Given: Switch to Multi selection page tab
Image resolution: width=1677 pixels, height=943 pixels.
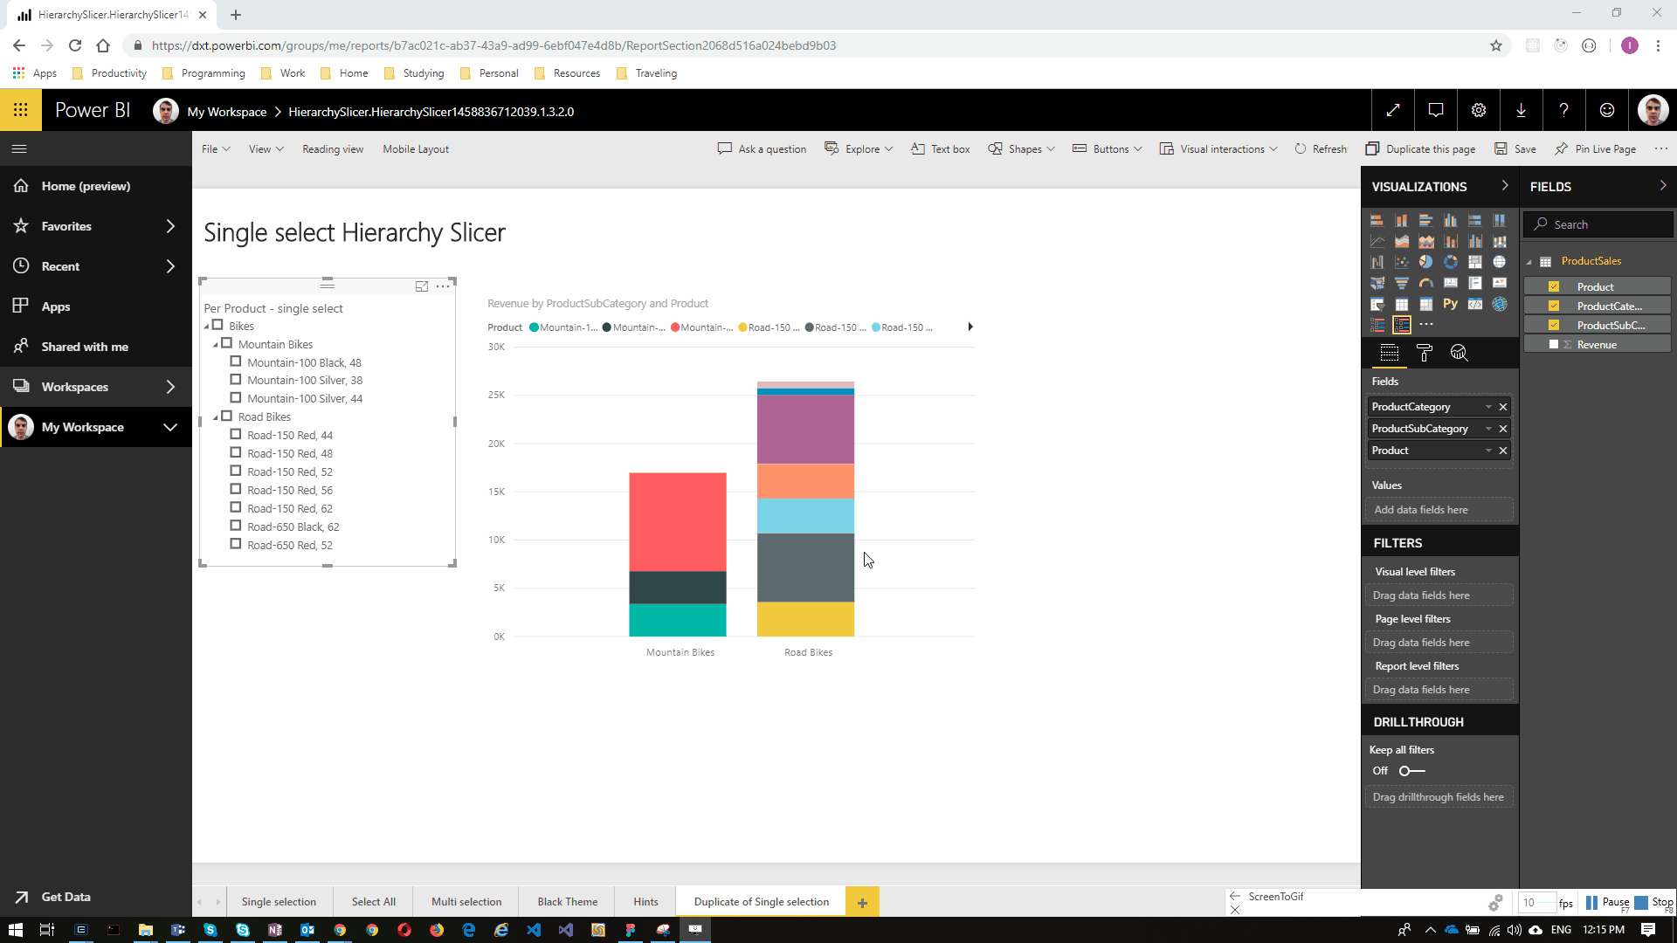Looking at the screenshot, I should [x=466, y=902].
